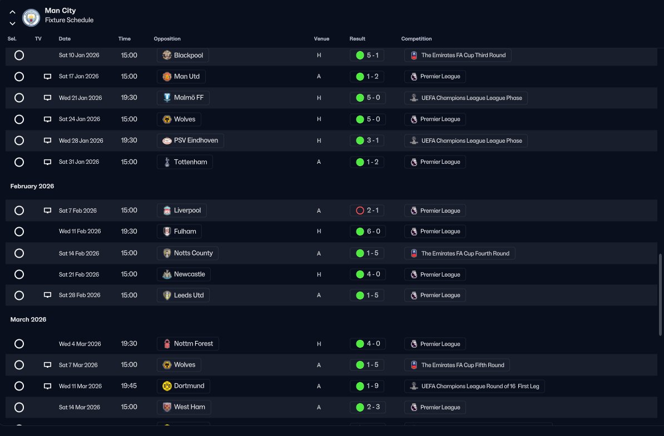
Task: Sort by the Competition column header
Action: click(417, 38)
